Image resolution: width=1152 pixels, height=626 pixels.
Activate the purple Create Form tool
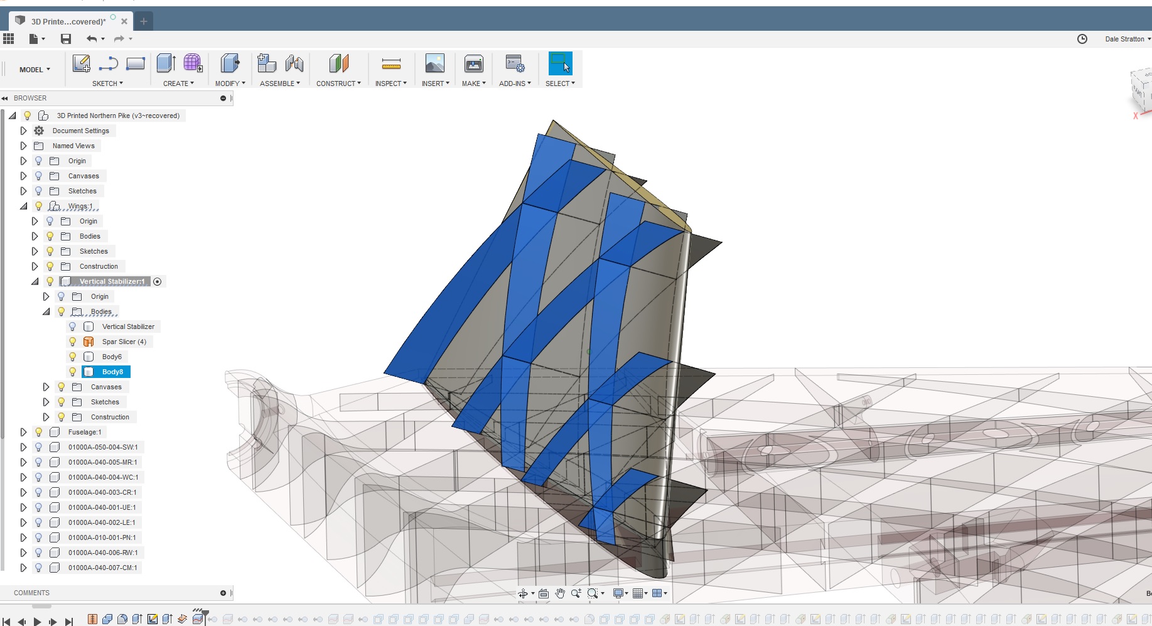pyautogui.click(x=193, y=63)
